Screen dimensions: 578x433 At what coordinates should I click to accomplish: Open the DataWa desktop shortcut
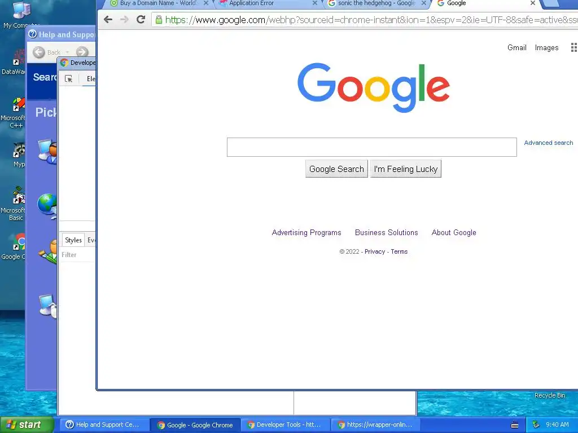pos(14,63)
